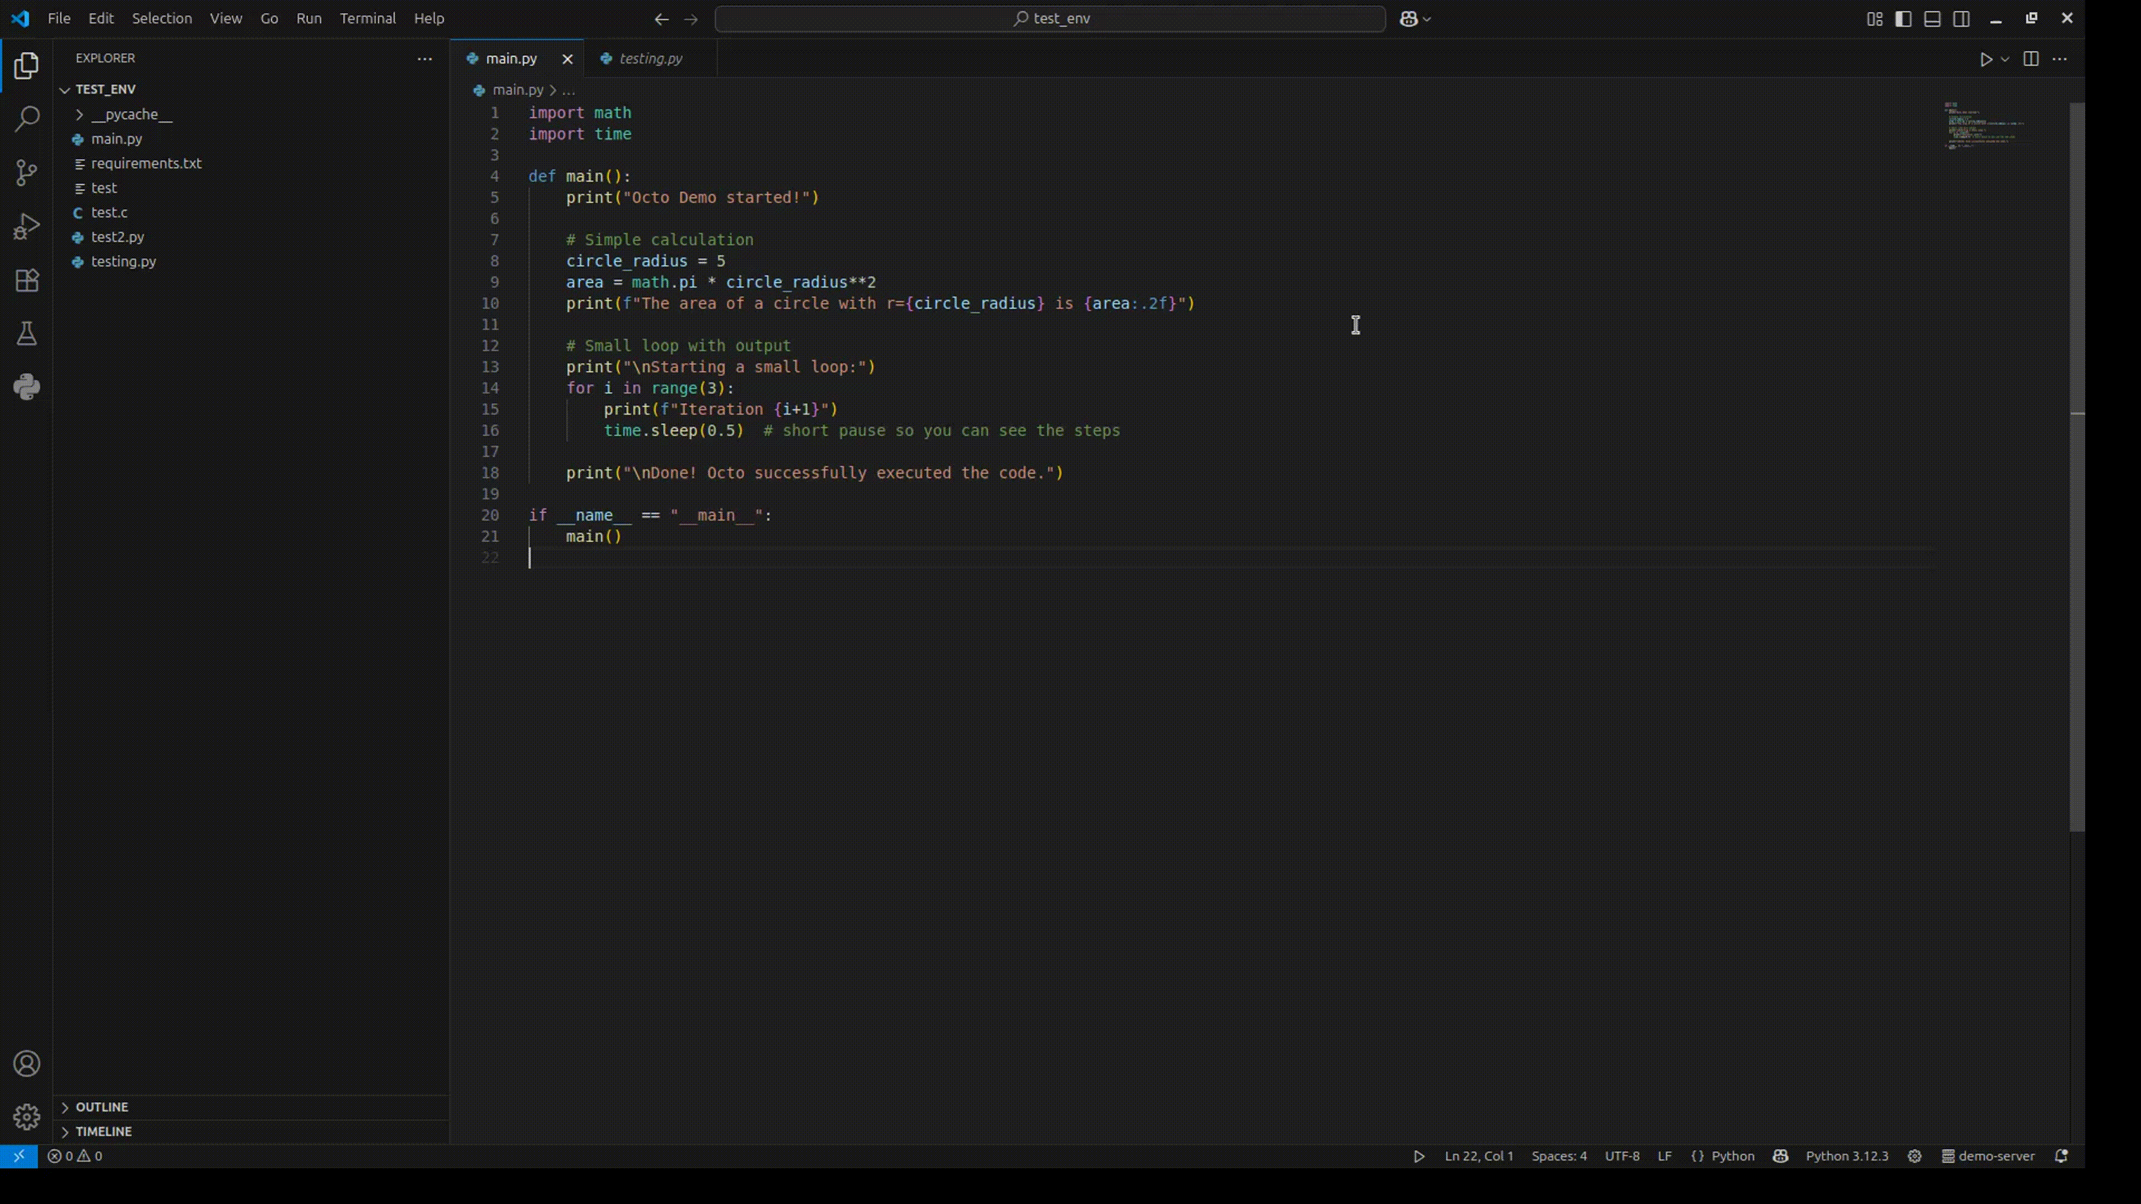The width and height of the screenshot is (2141, 1204).
Task: Toggle the Primary Side Bar
Action: pyautogui.click(x=1903, y=18)
